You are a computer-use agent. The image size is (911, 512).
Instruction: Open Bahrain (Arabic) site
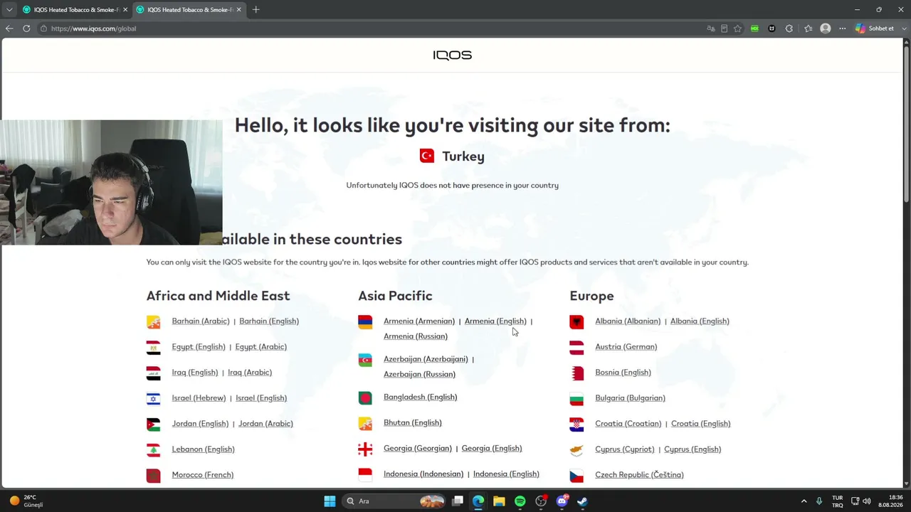[201, 321]
